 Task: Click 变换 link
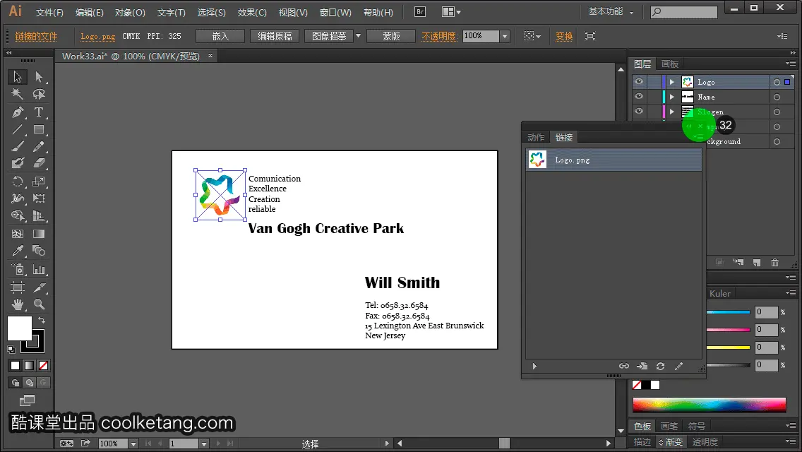564,36
